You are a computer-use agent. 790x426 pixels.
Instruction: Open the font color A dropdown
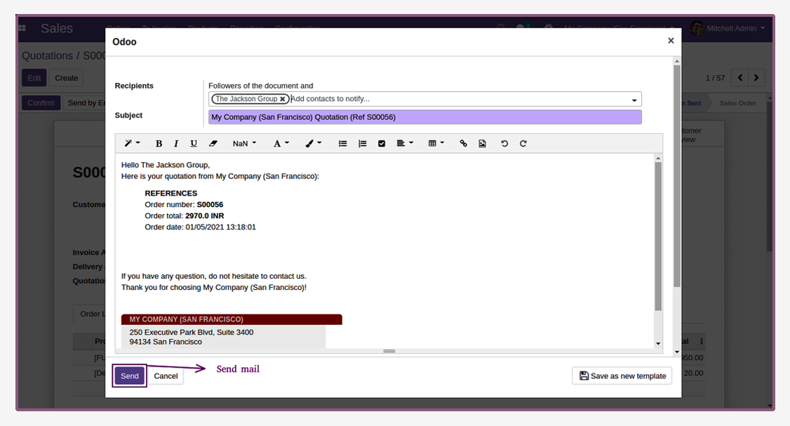coord(281,144)
